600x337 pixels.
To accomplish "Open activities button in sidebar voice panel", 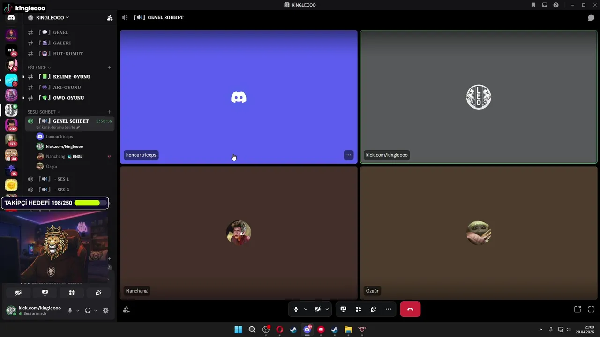I will tap(72, 293).
